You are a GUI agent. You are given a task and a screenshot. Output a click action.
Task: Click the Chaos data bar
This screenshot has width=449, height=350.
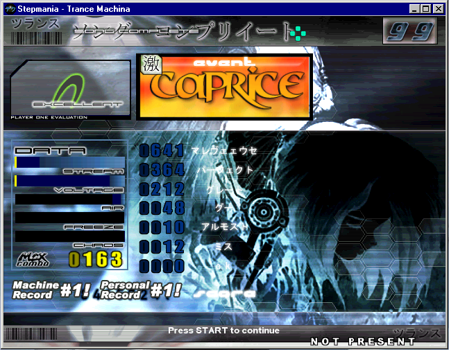pyautogui.click(x=69, y=236)
